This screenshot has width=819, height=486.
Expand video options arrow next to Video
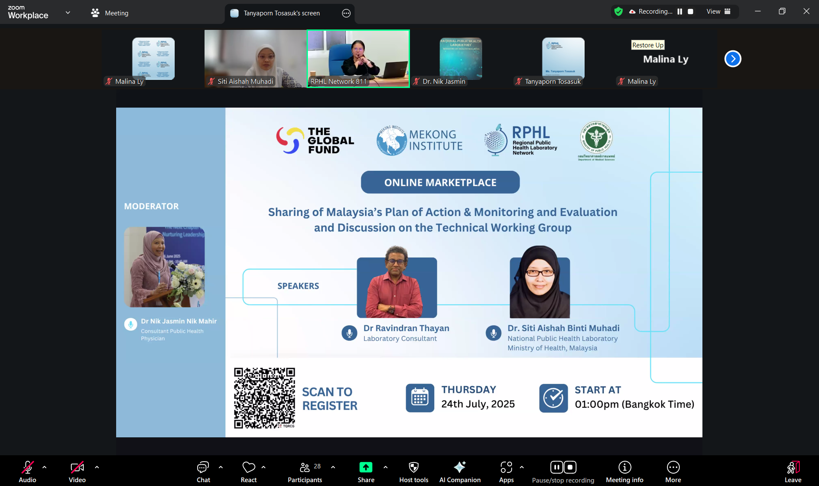(x=97, y=467)
